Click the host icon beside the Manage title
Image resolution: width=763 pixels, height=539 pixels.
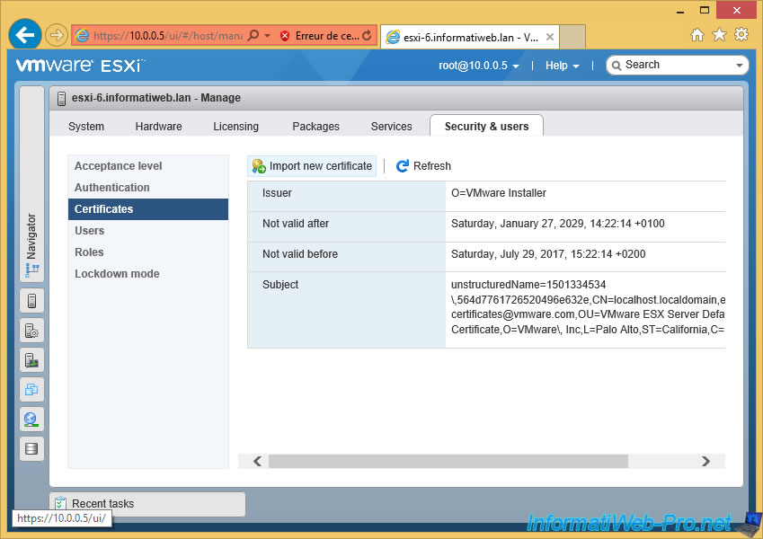[x=61, y=98]
